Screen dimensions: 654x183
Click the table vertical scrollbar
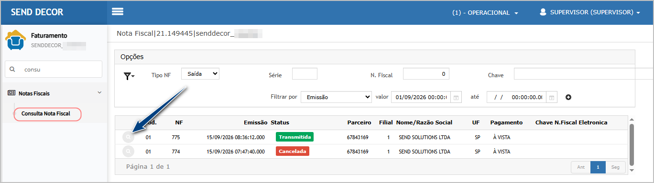[632, 145]
